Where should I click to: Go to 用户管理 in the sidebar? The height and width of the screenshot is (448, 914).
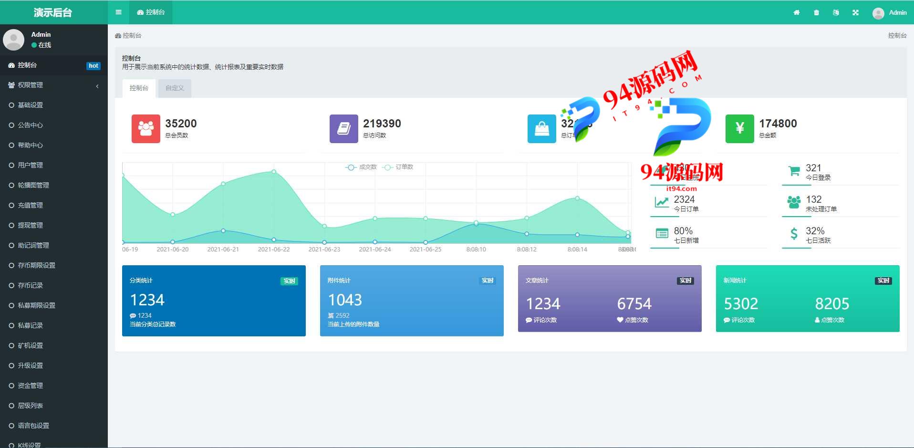[54, 166]
